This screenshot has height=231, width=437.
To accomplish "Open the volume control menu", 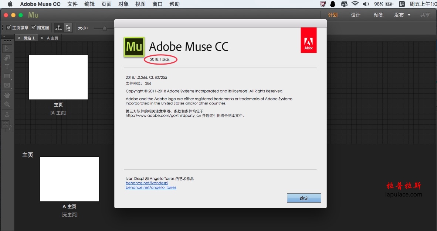I will point(366,4).
